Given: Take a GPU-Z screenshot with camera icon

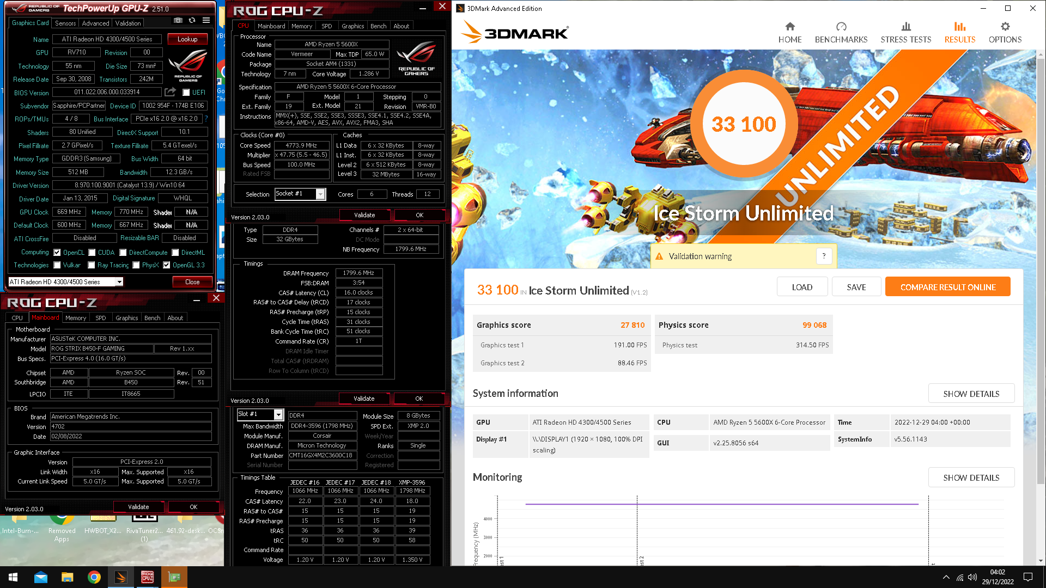Looking at the screenshot, I should [178, 20].
